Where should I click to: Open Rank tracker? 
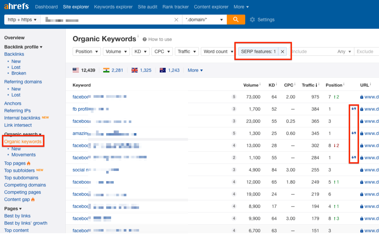coord(176,7)
